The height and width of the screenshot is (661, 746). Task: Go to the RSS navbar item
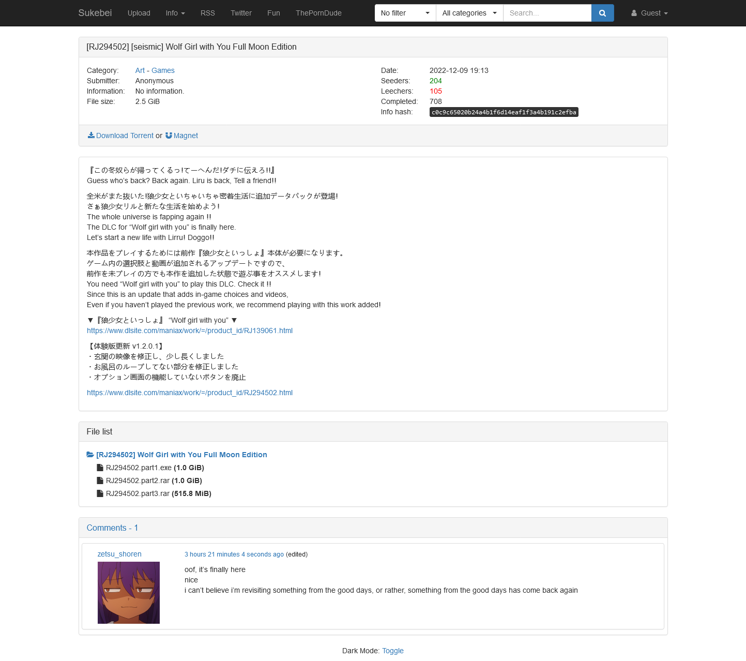point(207,13)
